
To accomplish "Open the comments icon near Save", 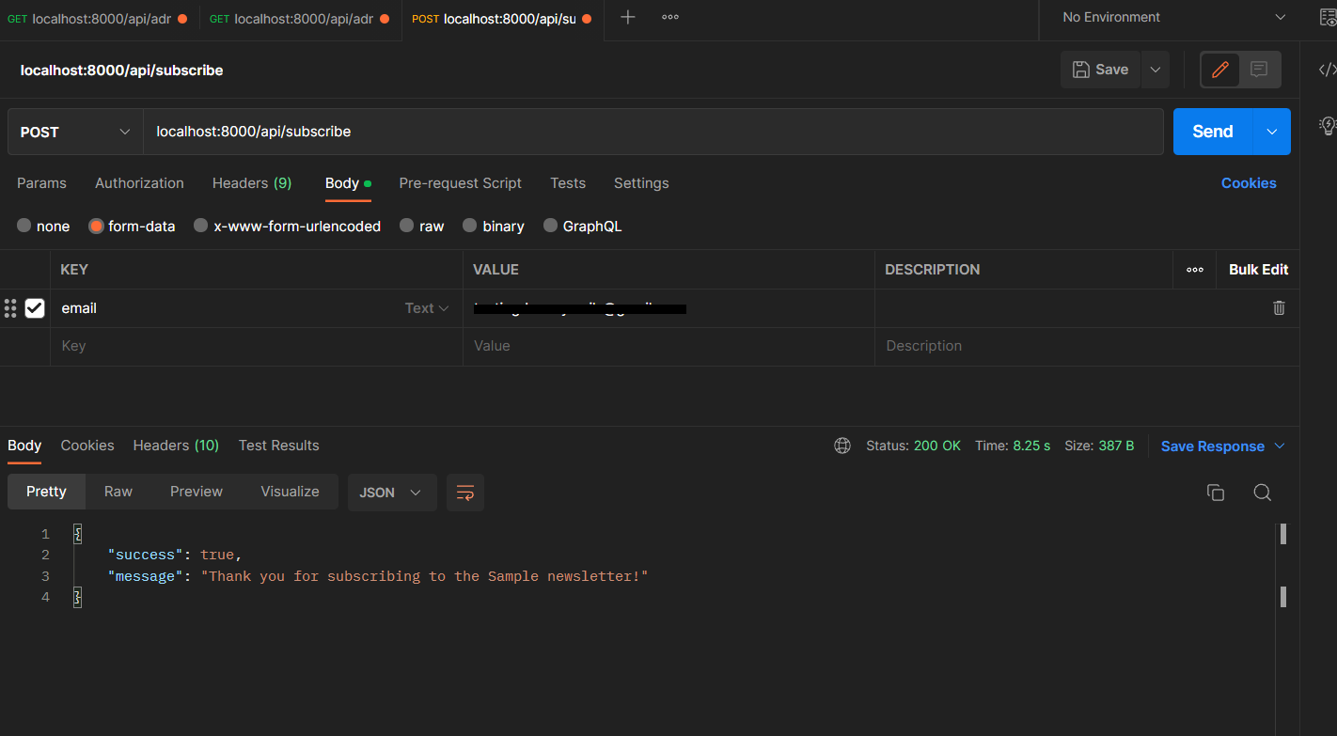I will pos(1260,69).
